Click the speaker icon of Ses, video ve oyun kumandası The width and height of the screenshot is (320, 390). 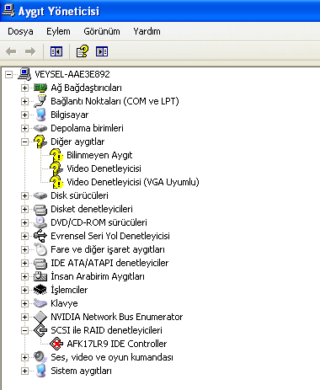point(40,357)
